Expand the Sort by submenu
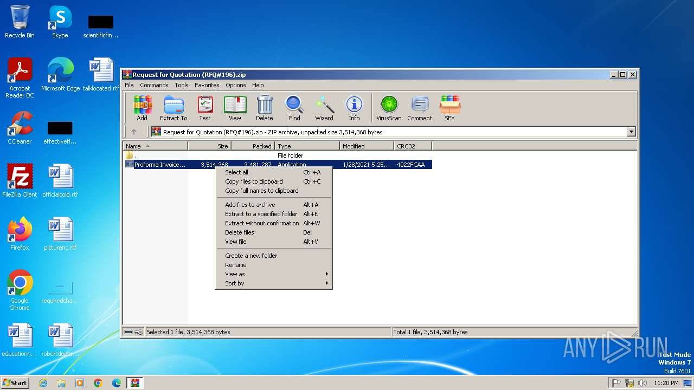The image size is (694, 390). pyautogui.click(x=274, y=283)
